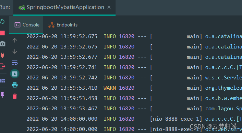This screenshot has width=242, height=133.
Task: Pin the run tab
Action: click(x=2, y=95)
